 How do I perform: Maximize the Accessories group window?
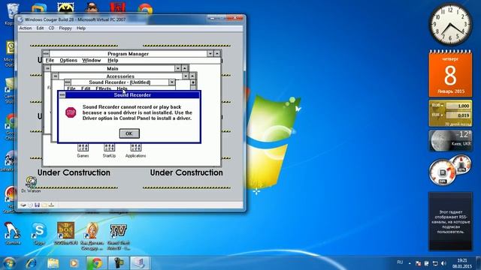[x=192, y=76]
